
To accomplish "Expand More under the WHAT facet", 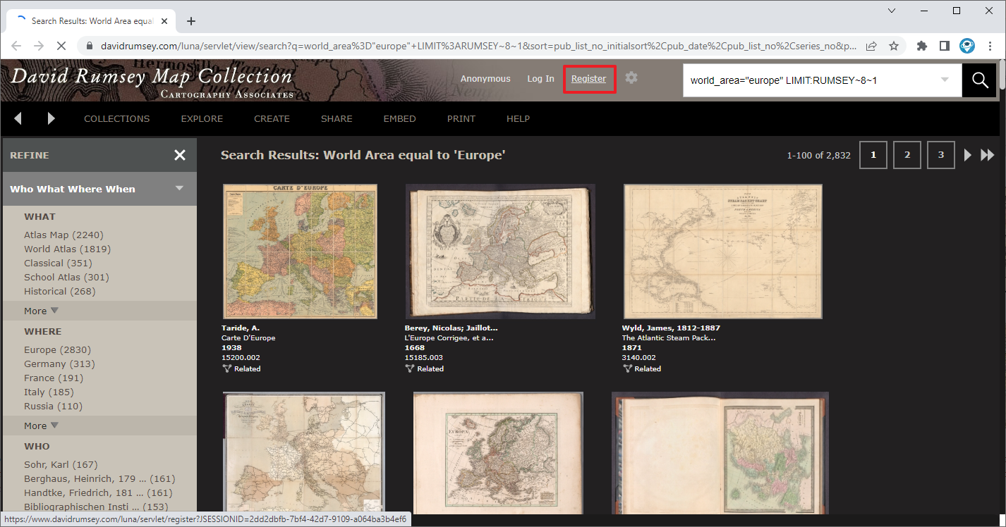I will click(x=40, y=310).
